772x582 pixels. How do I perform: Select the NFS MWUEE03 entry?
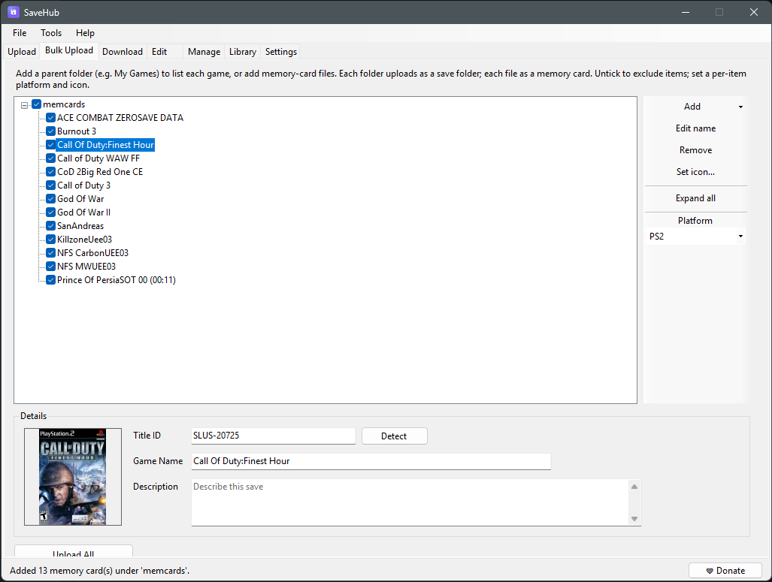pos(86,267)
